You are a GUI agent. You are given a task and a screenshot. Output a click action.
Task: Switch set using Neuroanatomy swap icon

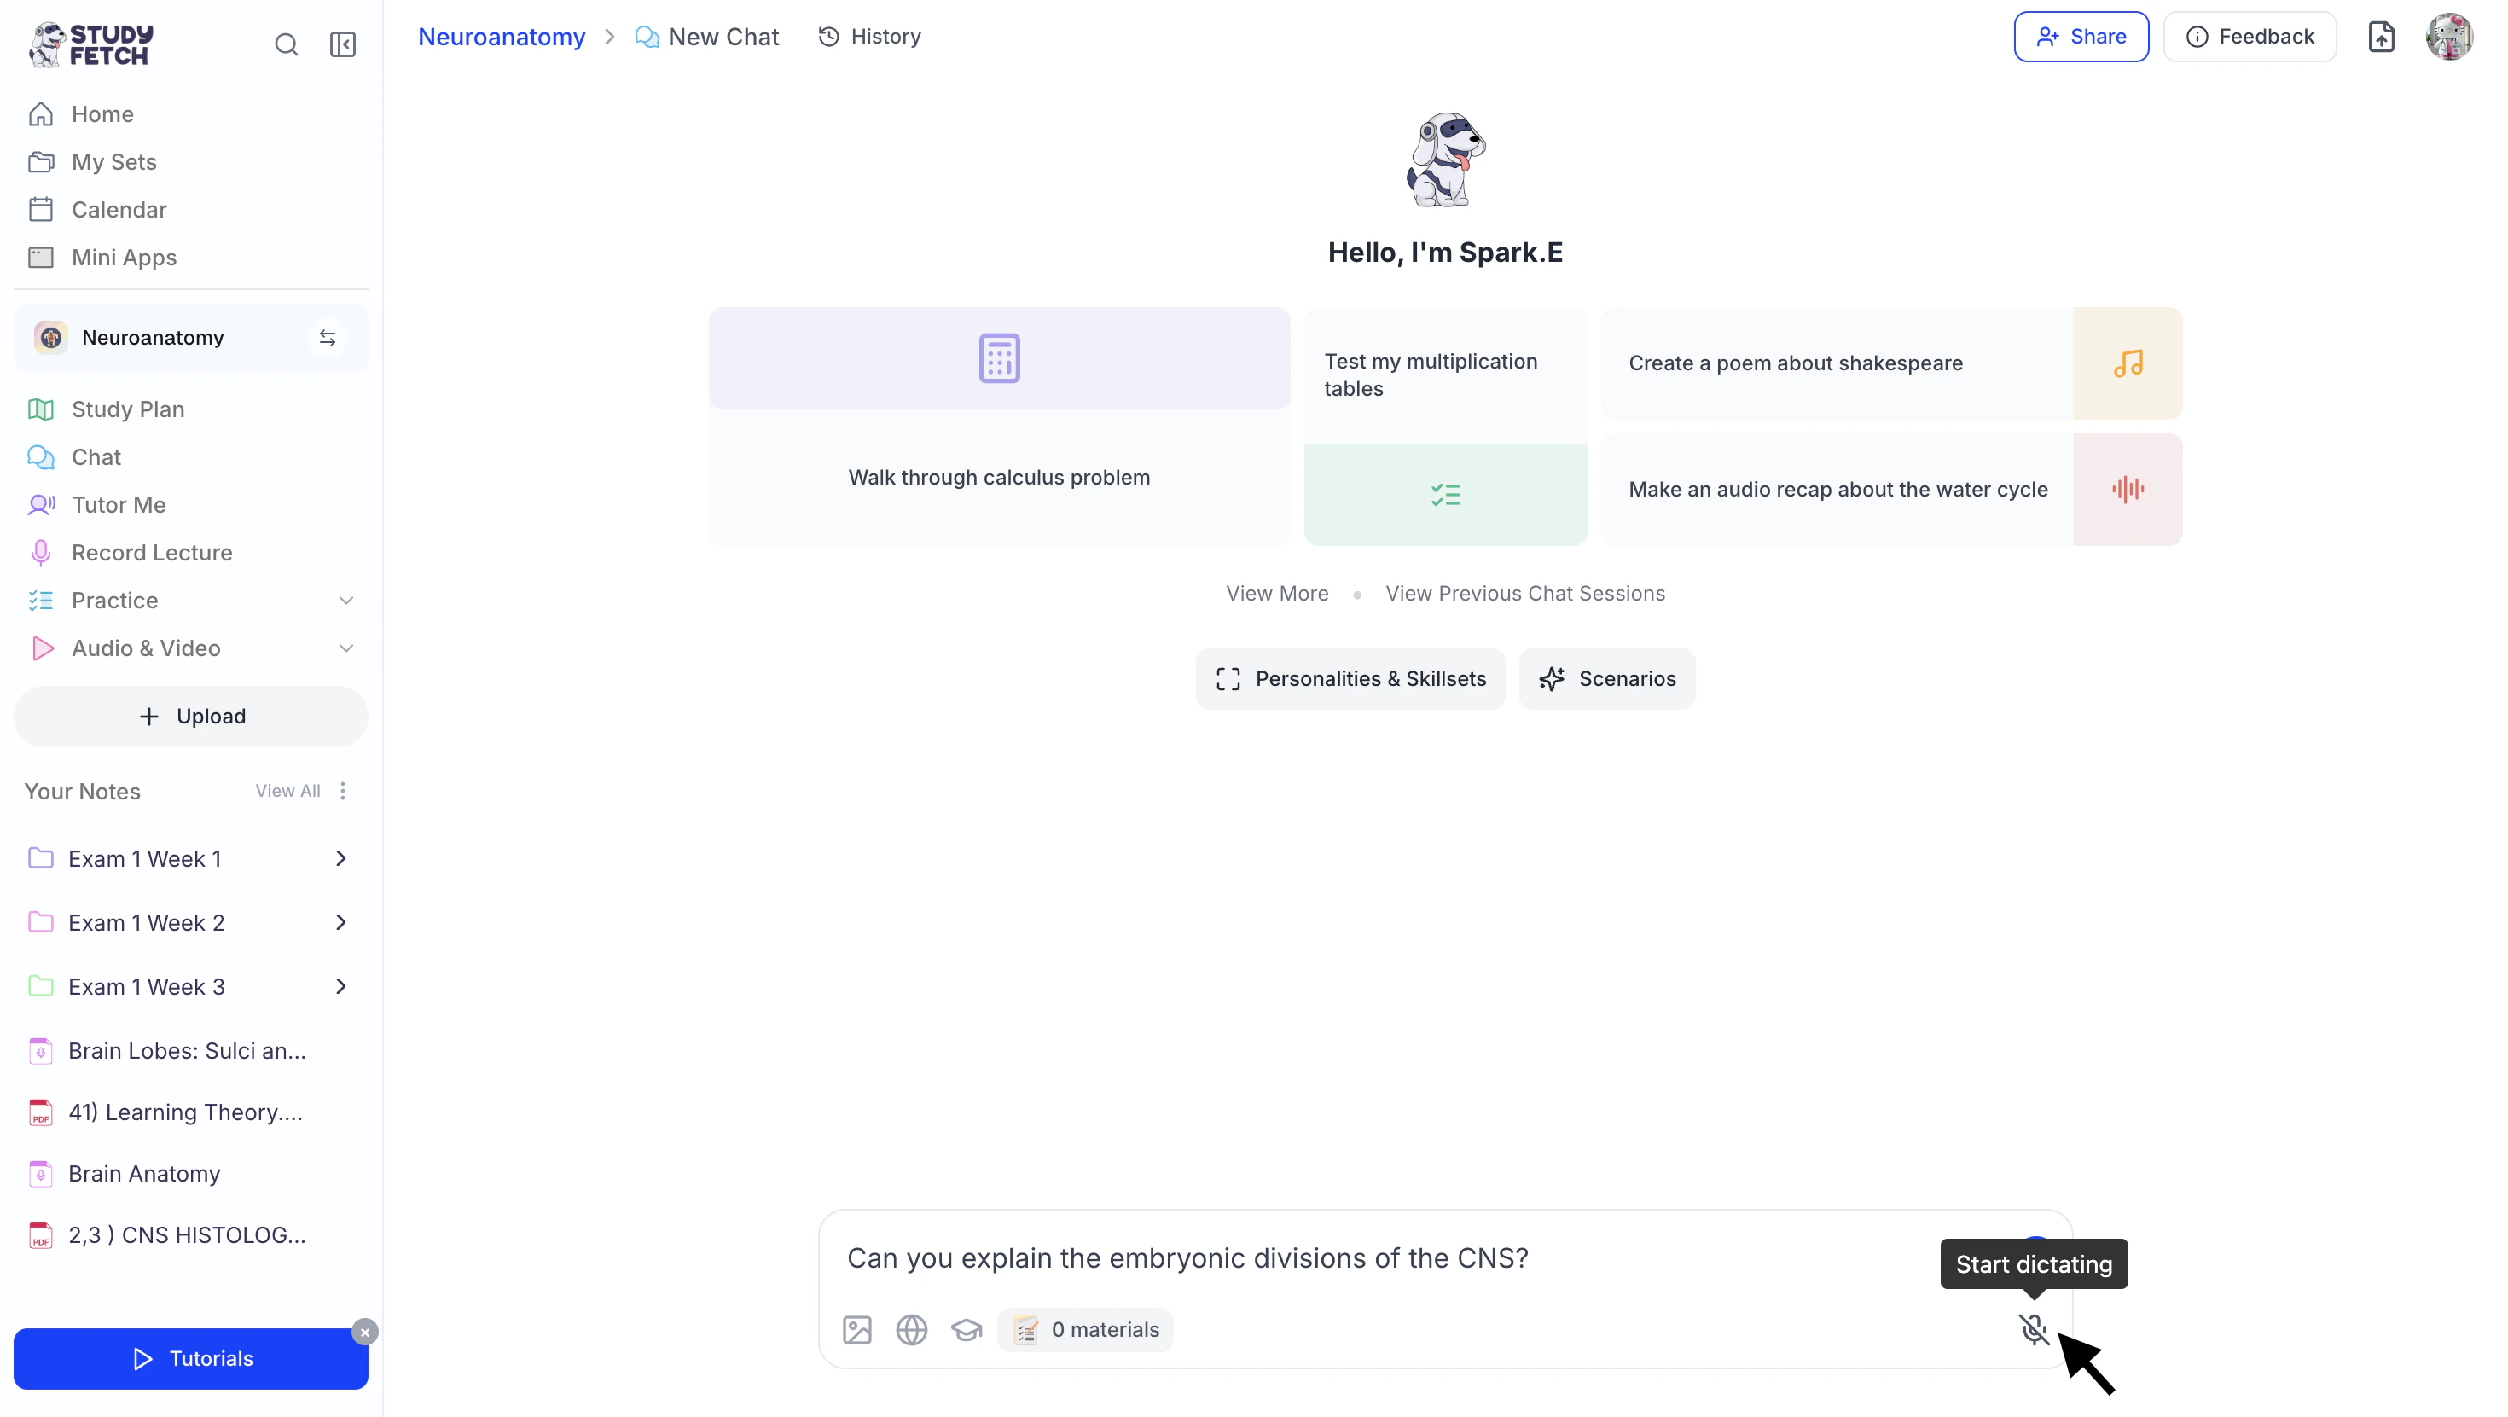(327, 338)
